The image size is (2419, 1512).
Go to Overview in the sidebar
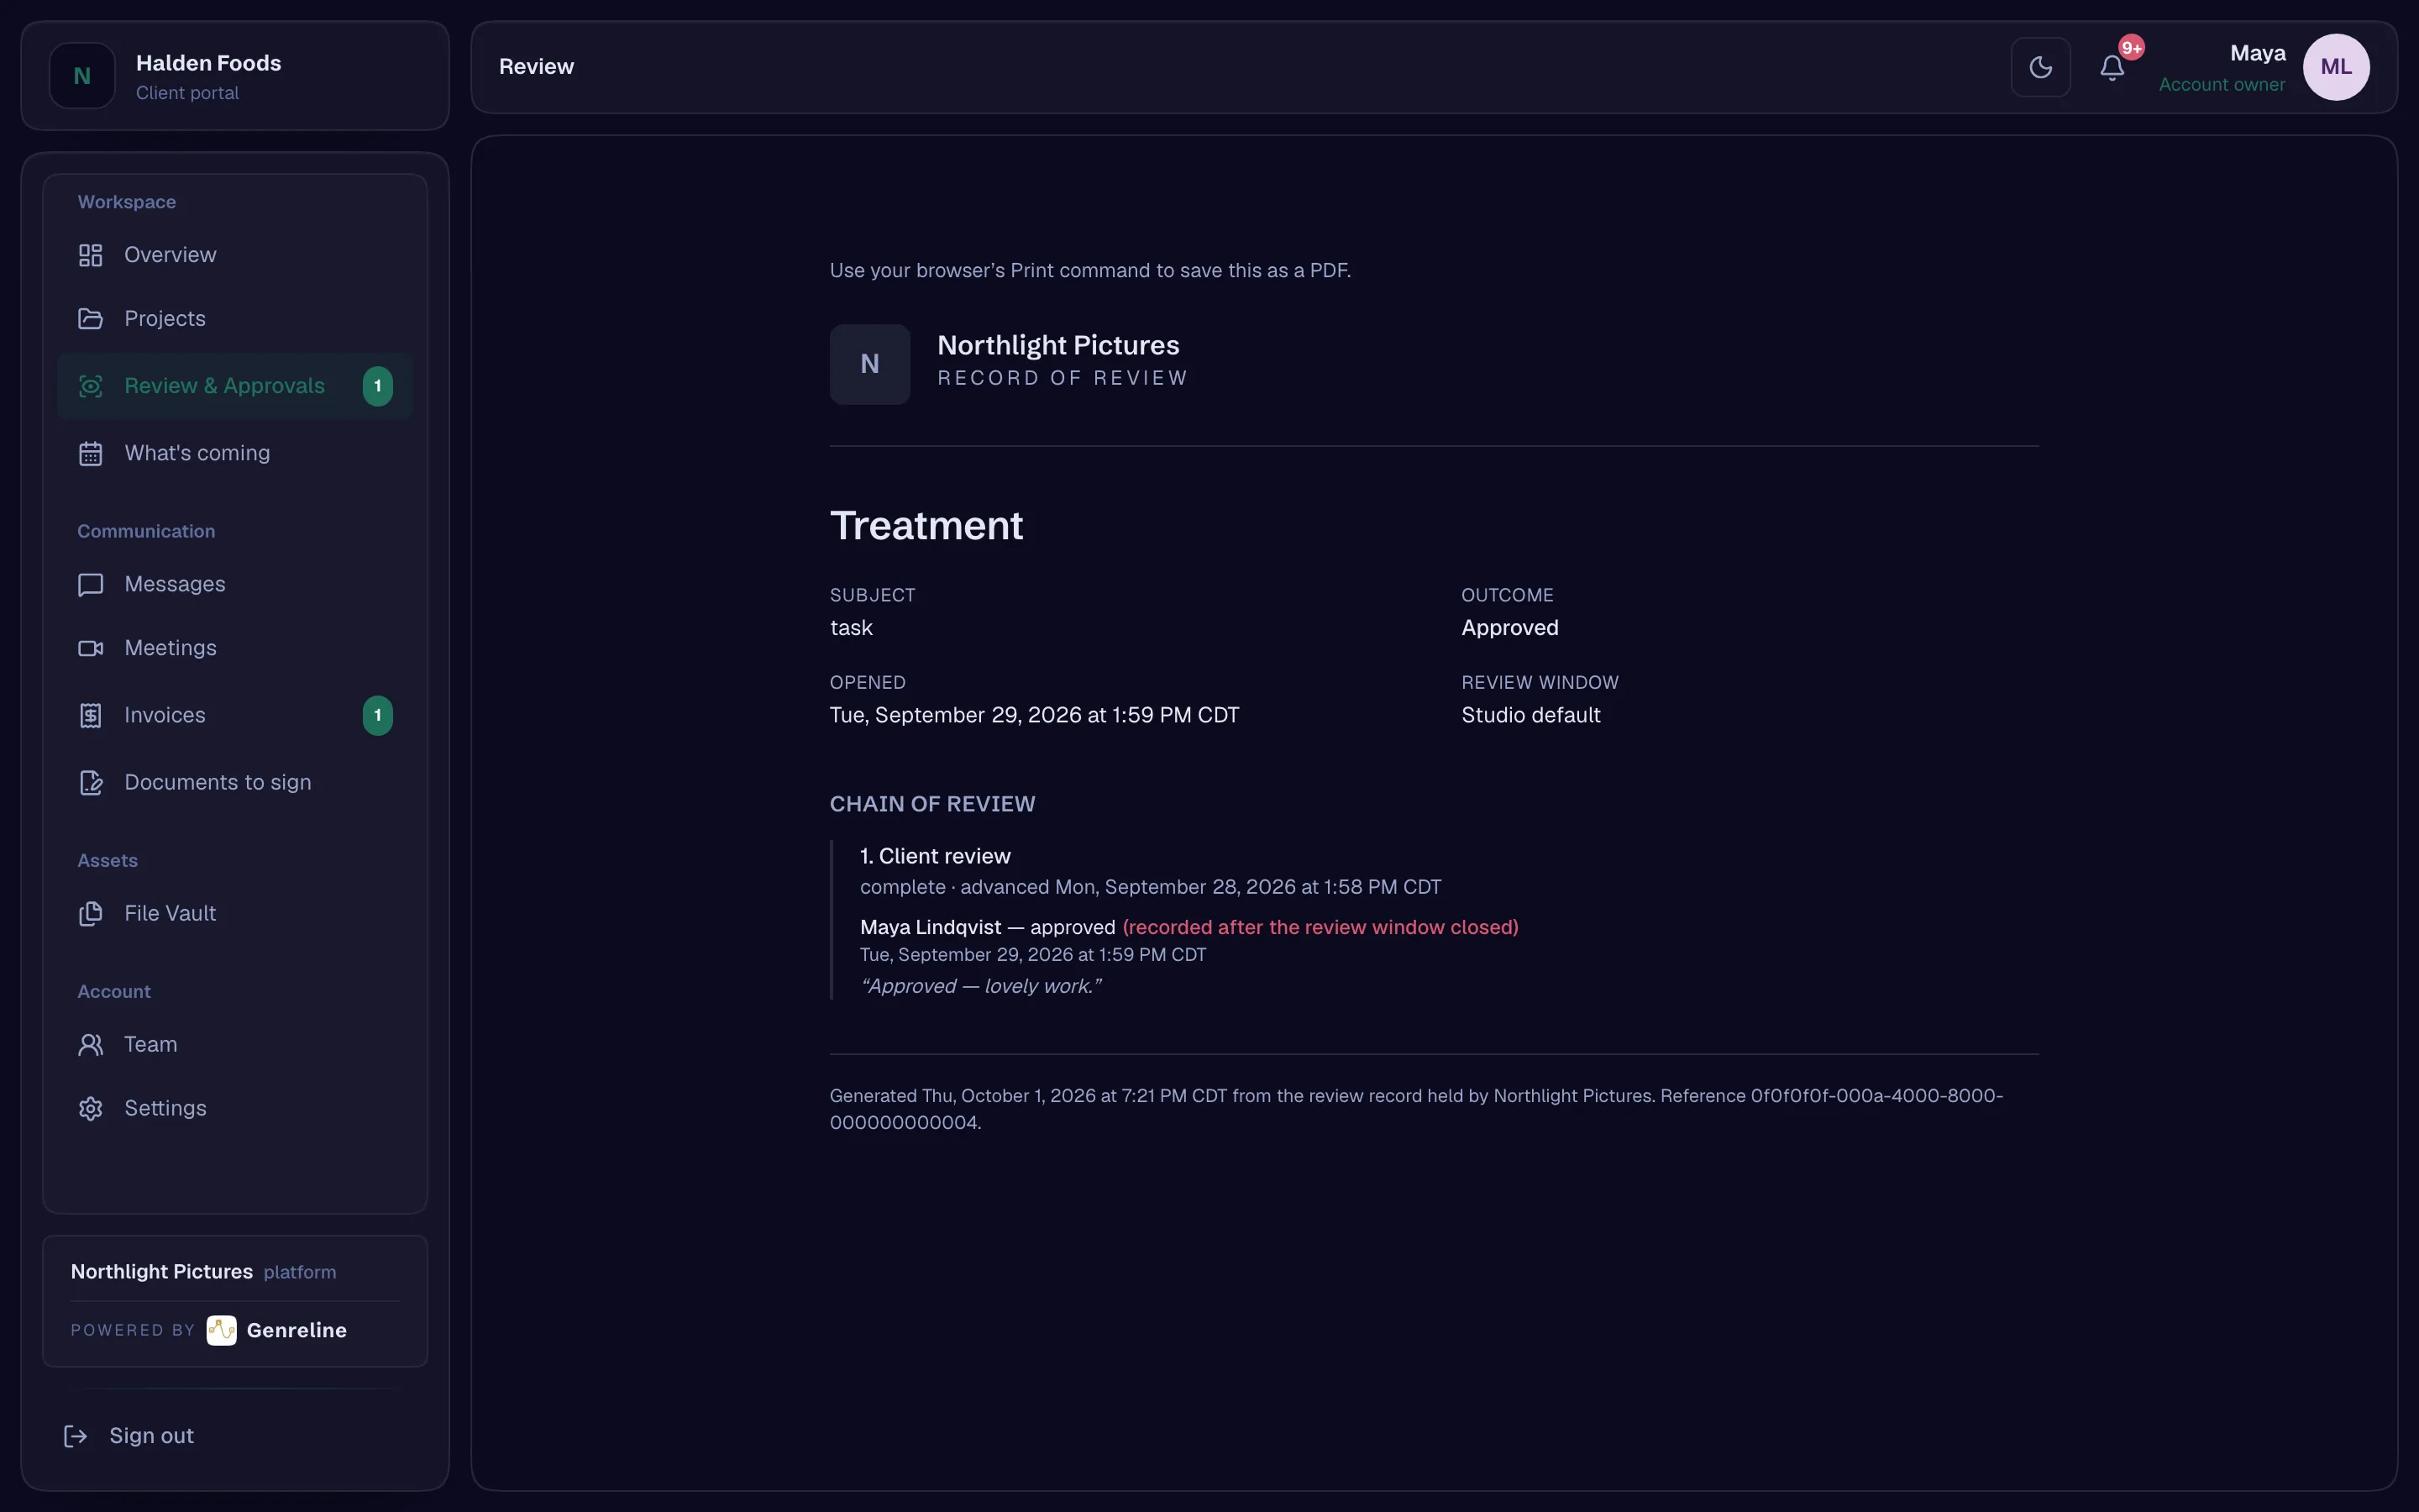235,255
